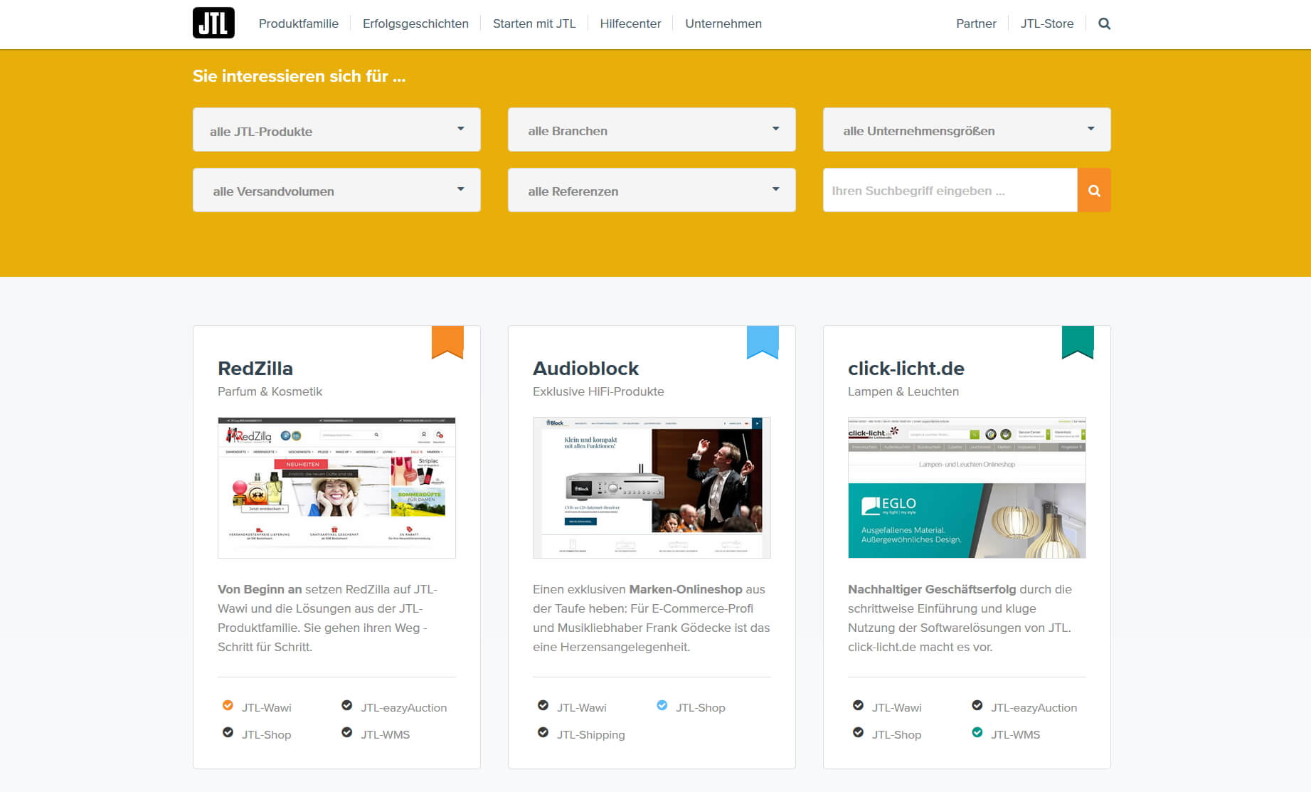Open the Audioblock card heading
The width and height of the screenshot is (1311, 792).
click(x=585, y=369)
